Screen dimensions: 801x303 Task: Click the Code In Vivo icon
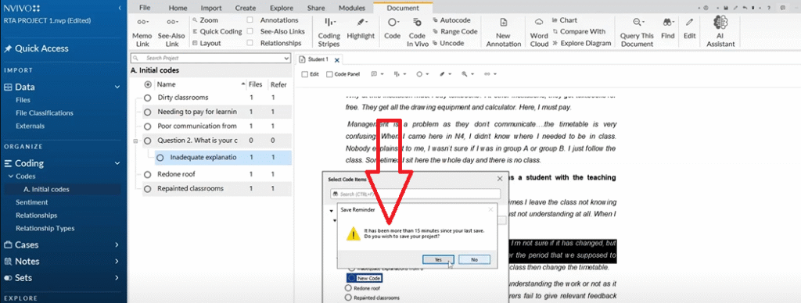click(x=417, y=22)
